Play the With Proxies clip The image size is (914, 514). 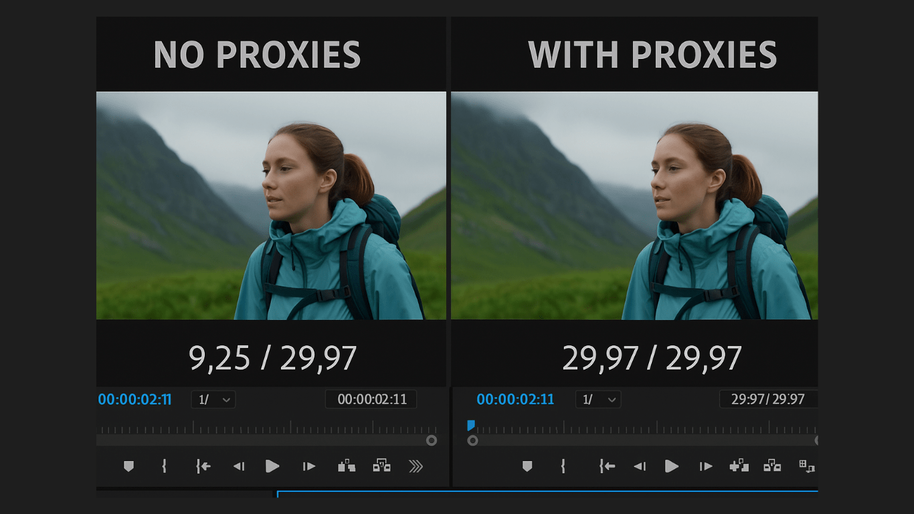(x=672, y=466)
